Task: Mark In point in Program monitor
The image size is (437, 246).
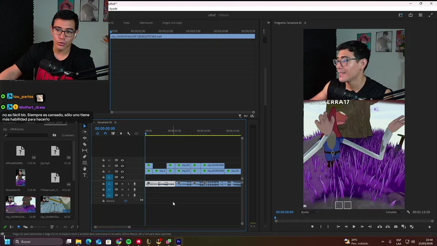Action: 320,227
